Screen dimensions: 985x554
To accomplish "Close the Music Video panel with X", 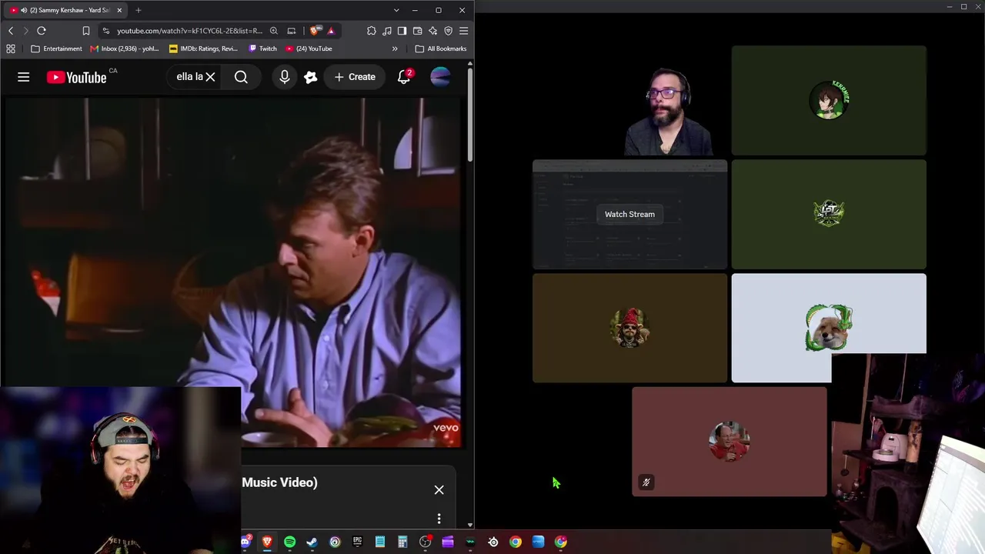I will pyautogui.click(x=439, y=490).
